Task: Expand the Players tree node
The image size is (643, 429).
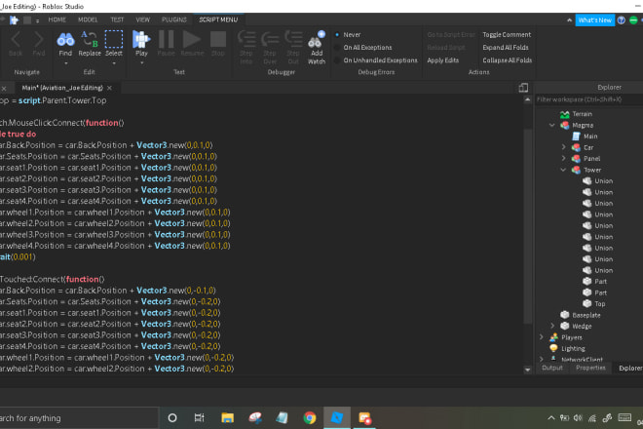Action: pyautogui.click(x=541, y=337)
